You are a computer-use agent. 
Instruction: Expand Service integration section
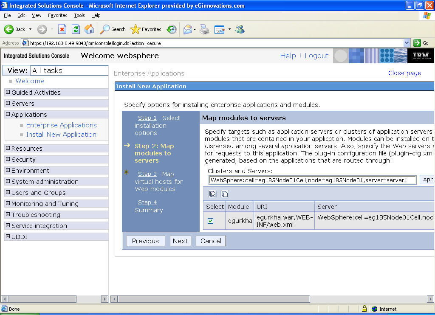tap(8, 225)
